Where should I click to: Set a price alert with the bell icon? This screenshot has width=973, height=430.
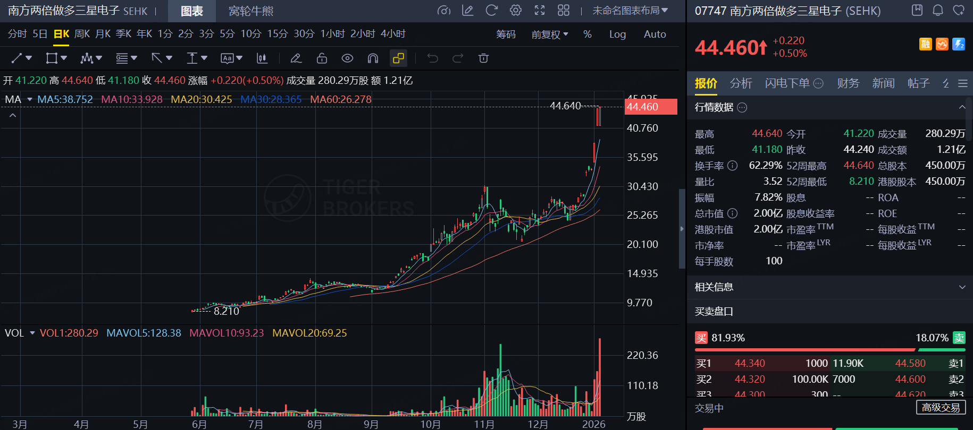coord(938,10)
